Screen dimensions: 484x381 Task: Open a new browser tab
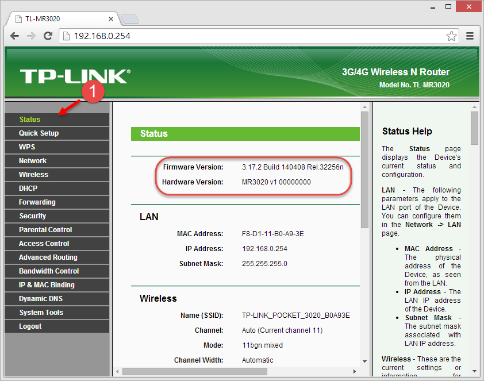tap(130, 19)
